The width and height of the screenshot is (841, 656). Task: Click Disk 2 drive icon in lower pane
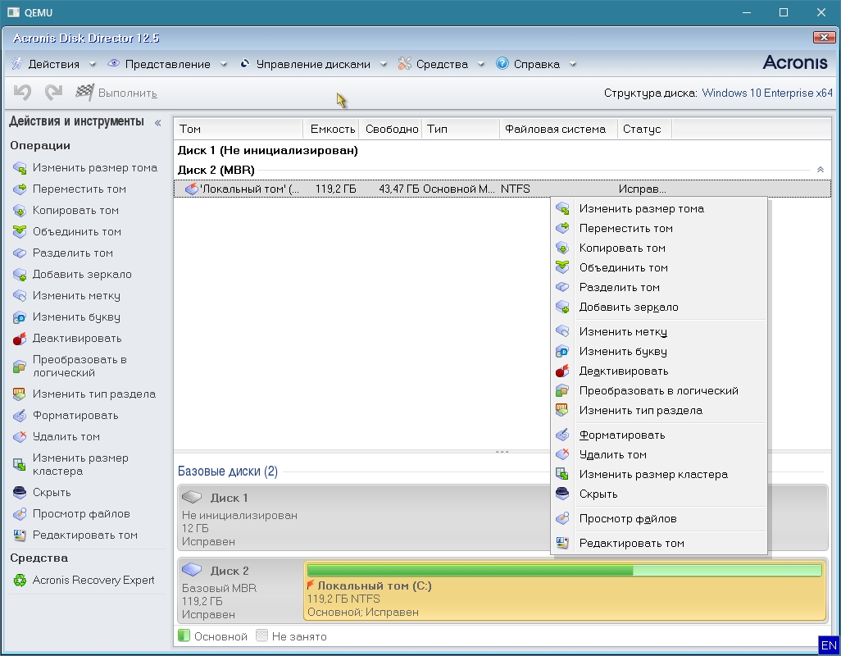pos(192,569)
